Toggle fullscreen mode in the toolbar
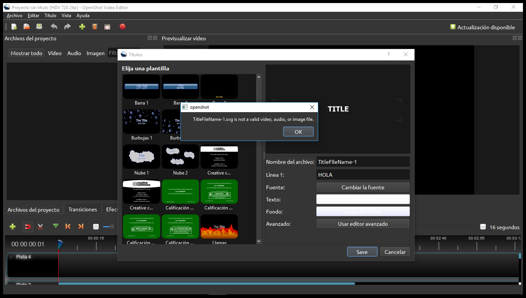The width and height of the screenshot is (526, 298). 108,27
